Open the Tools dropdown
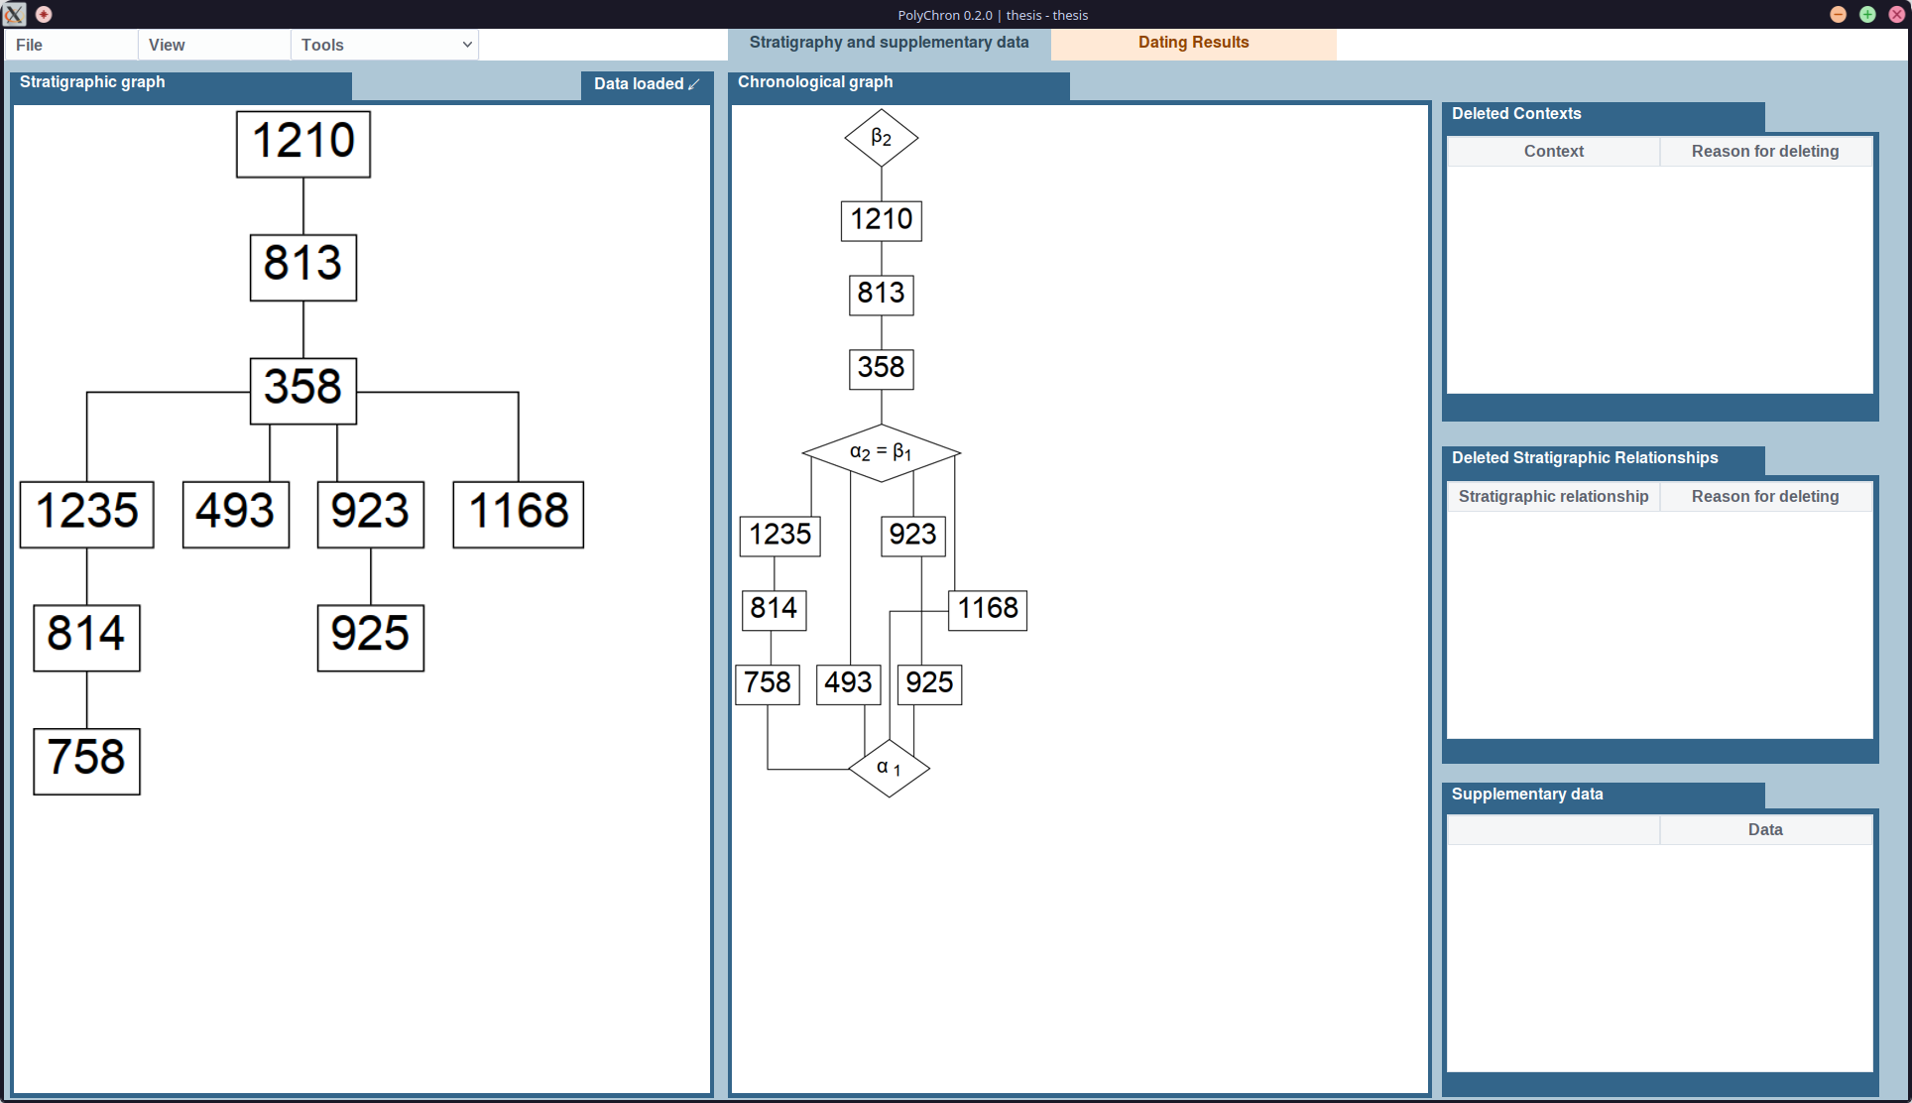Image resolution: width=1912 pixels, height=1103 pixels. (x=385, y=45)
